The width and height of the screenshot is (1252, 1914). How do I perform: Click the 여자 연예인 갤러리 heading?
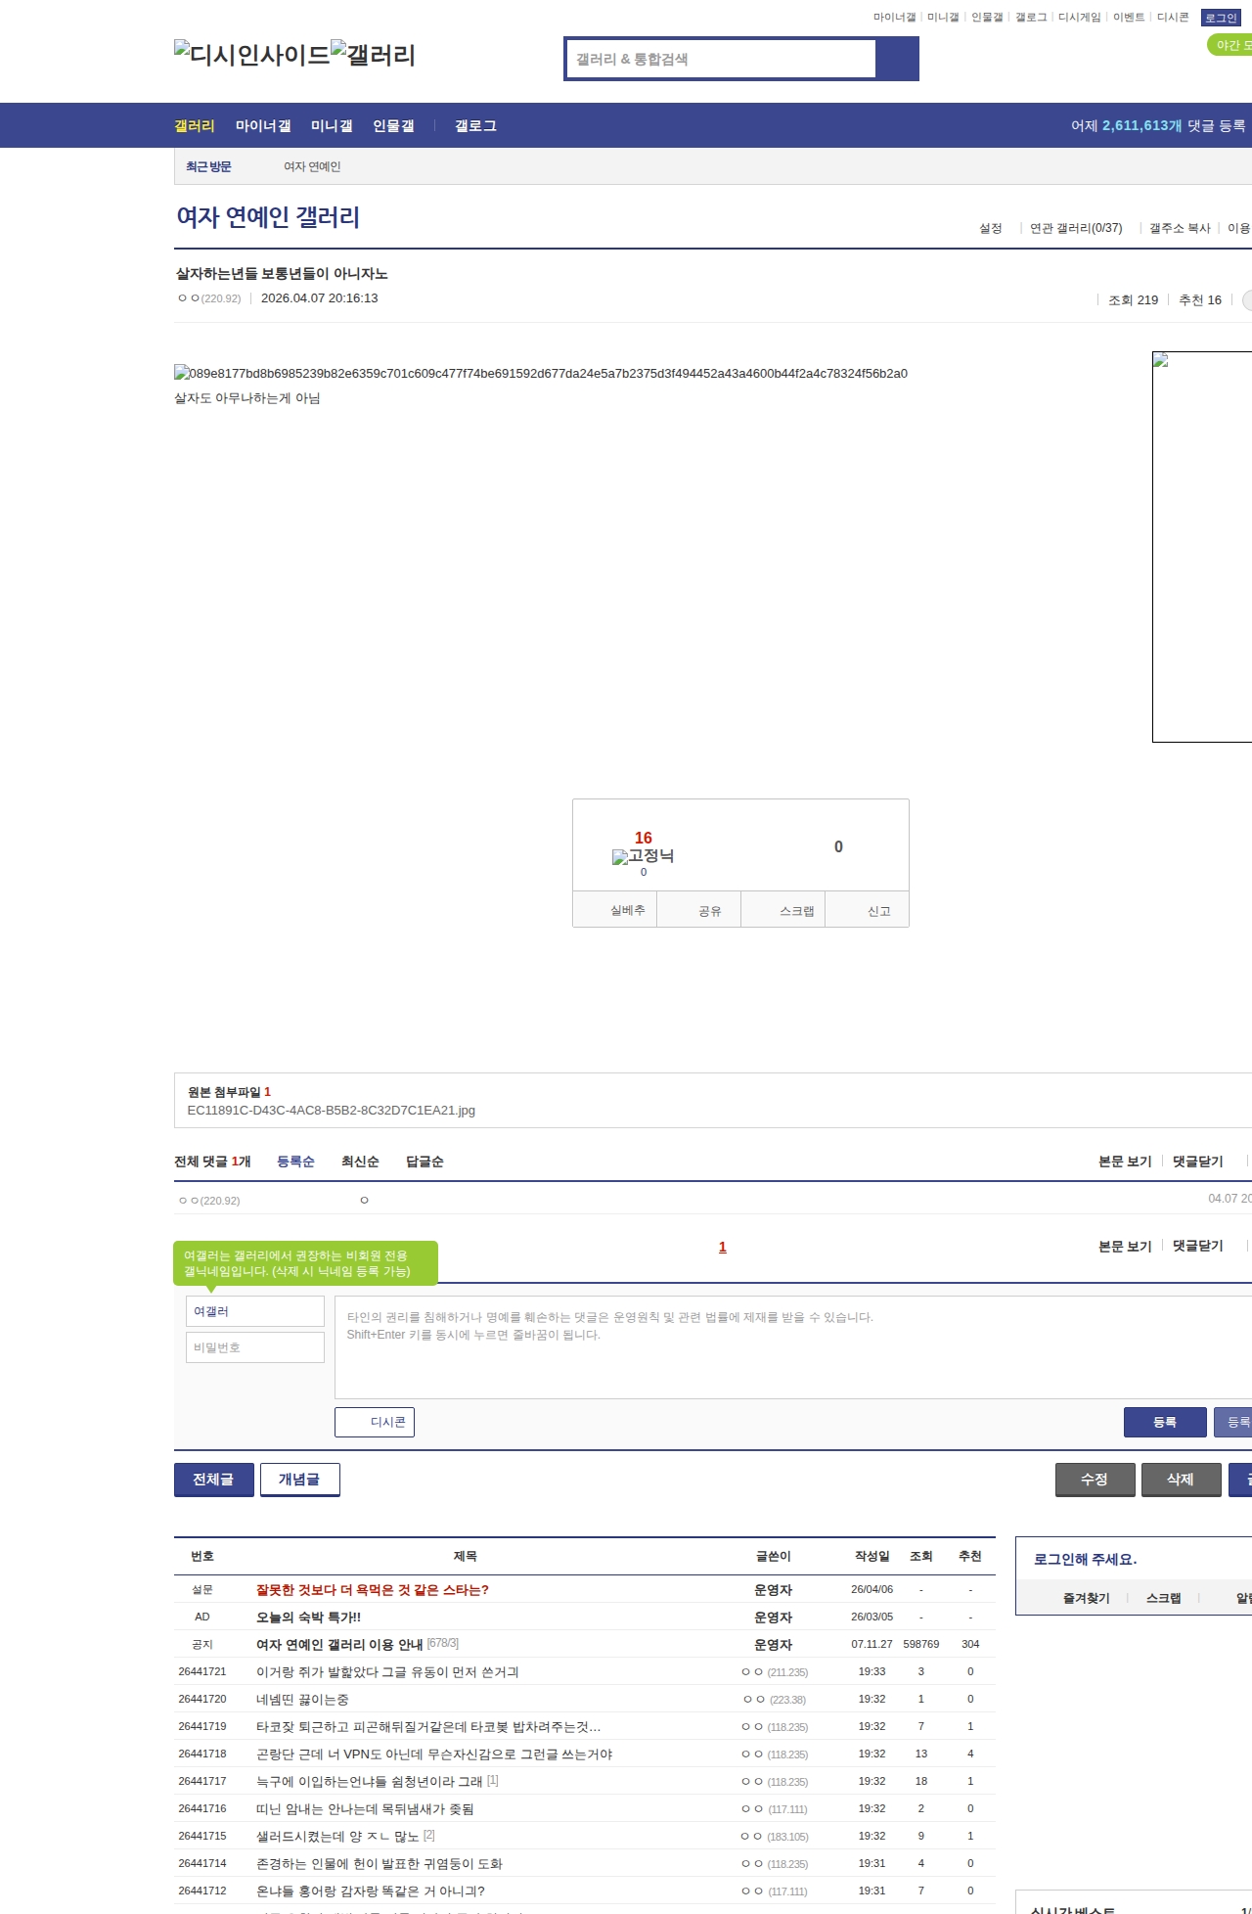coord(268,217)
